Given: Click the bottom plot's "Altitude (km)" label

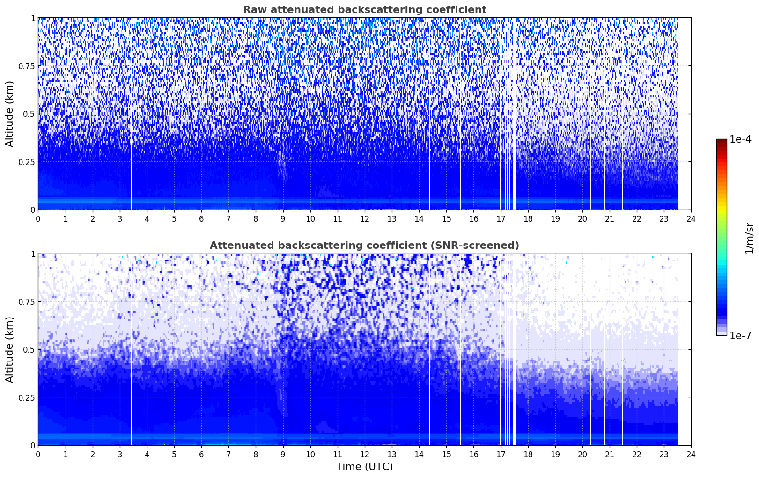Looking at the screenshot, I should pos(10,349).
